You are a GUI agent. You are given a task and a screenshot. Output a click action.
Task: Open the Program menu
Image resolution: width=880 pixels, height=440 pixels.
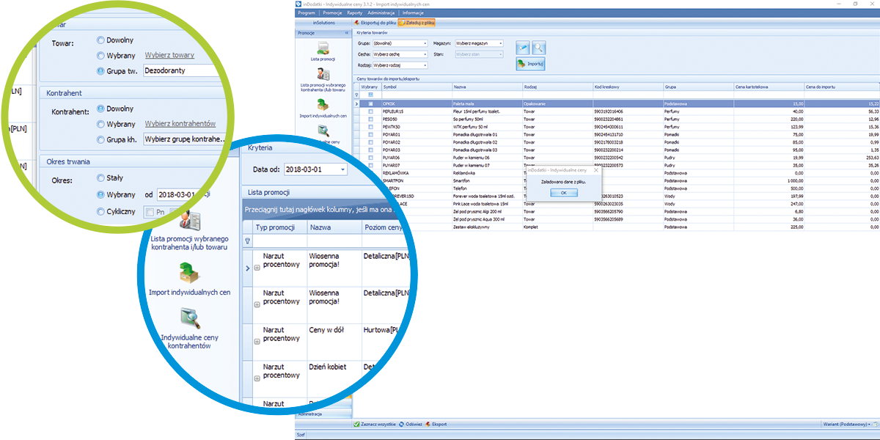click(x=307, y=13)
